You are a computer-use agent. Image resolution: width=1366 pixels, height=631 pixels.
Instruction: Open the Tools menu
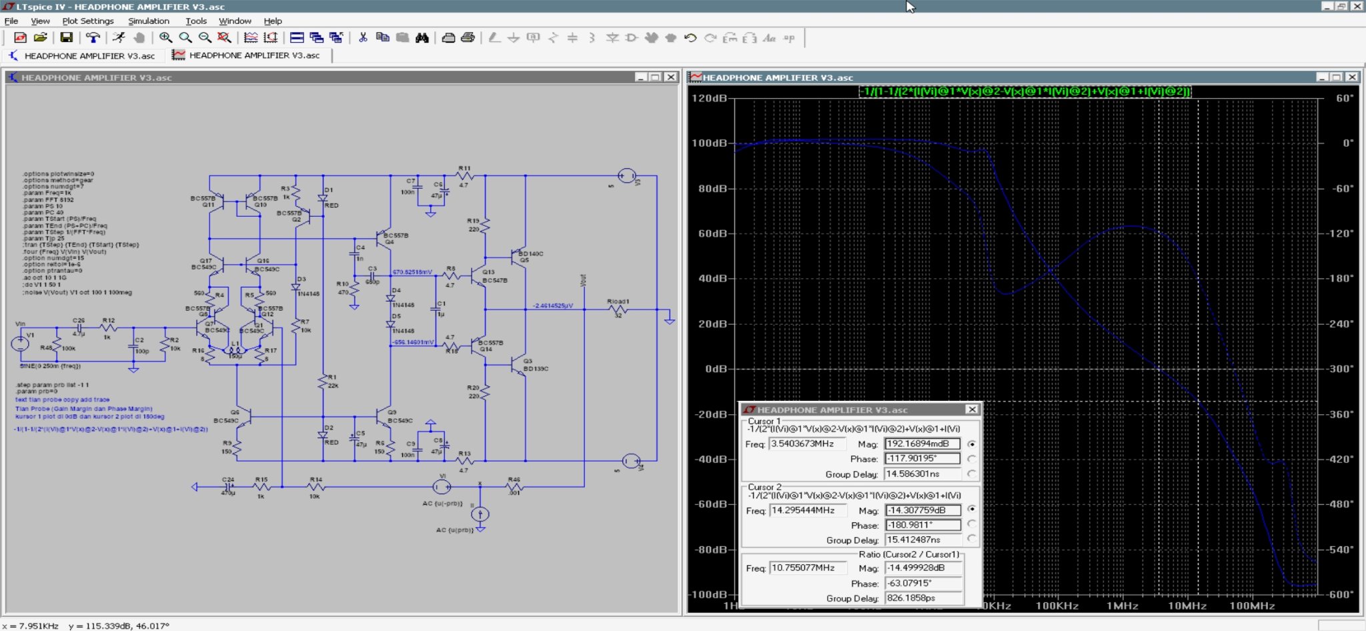(196, 21)
